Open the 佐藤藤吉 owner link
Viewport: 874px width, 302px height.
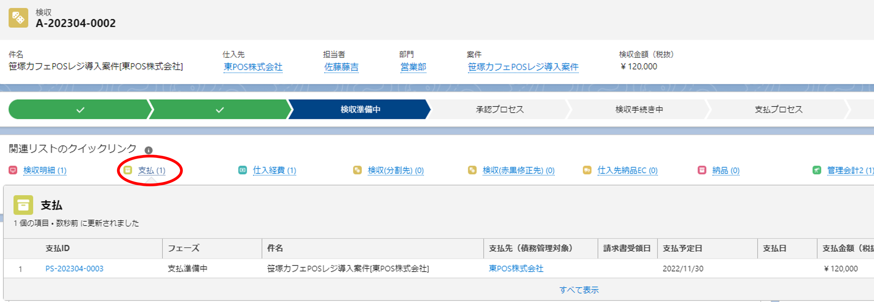[x=341, y=67]
